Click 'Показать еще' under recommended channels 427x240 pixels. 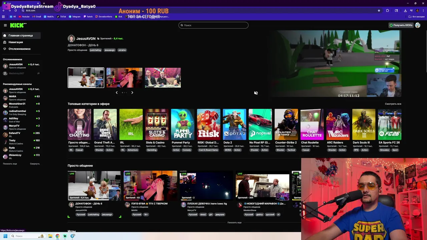10,164
